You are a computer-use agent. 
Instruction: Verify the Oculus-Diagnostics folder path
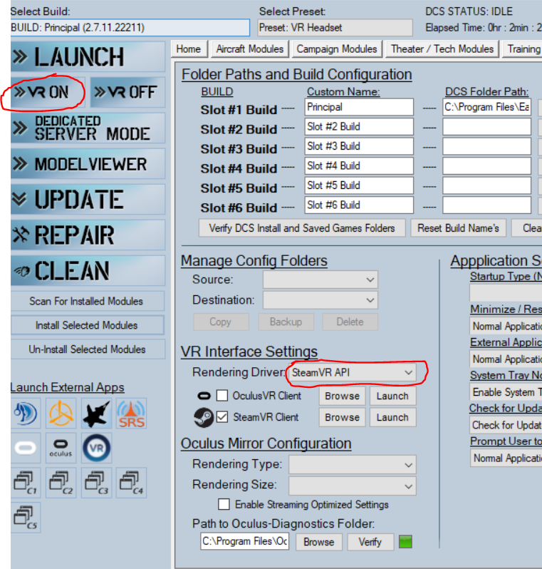pos(370,542)
